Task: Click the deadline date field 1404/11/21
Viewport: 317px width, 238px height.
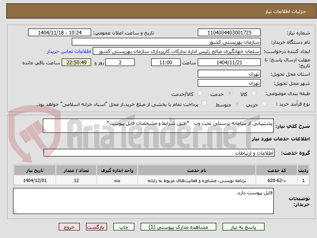Action: 229,62
